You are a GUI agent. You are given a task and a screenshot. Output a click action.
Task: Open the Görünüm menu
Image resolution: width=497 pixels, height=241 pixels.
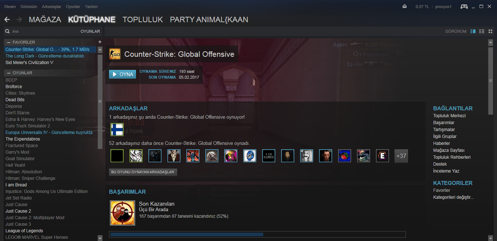[29, 7]
